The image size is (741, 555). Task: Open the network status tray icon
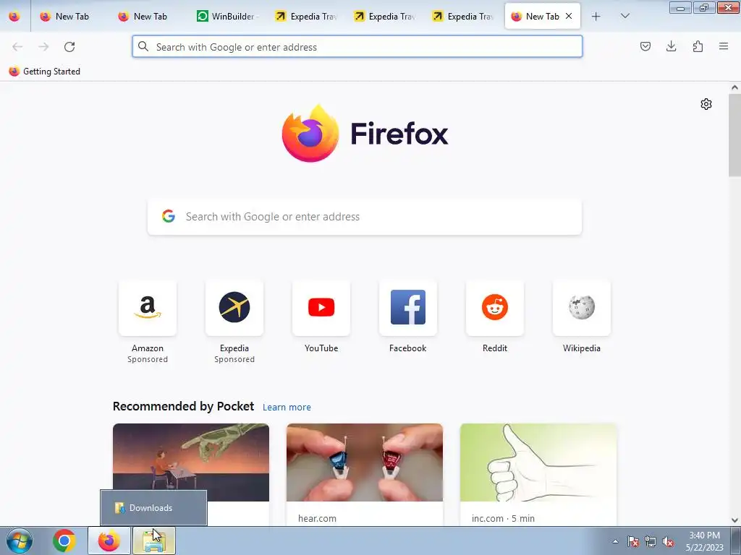click(651, 541)
